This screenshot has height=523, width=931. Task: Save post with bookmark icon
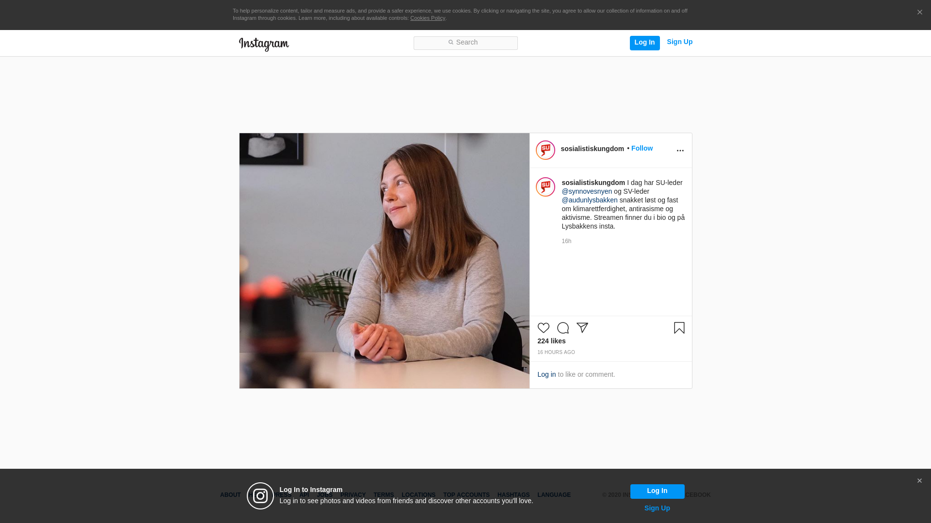point(679,328)
